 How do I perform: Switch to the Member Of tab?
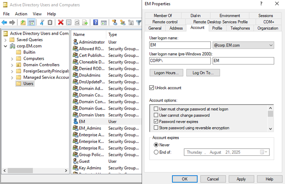pos(163,16)
